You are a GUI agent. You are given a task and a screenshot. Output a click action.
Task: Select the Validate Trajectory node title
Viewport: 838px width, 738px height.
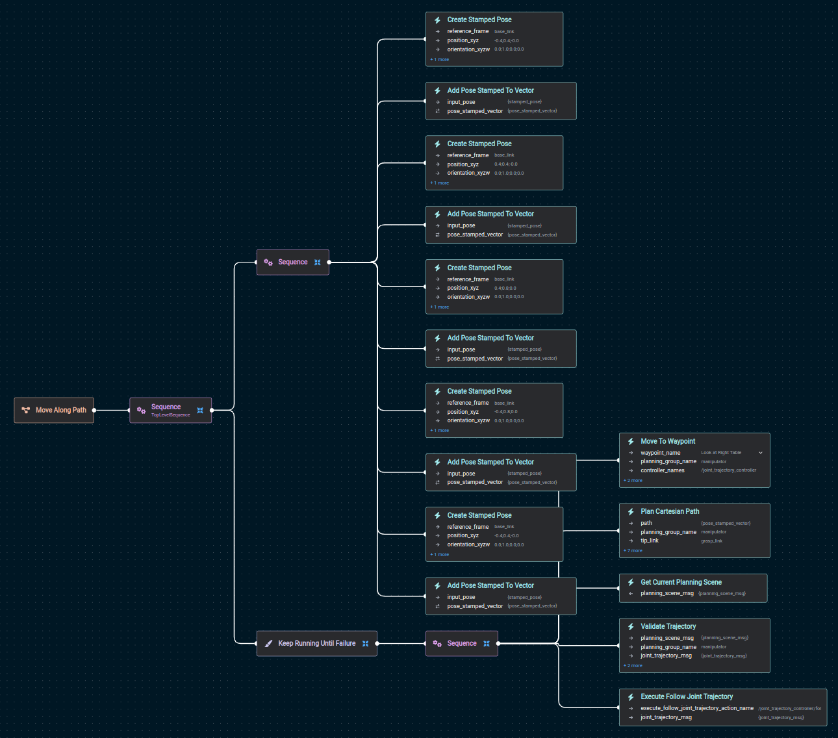pyautogui.click(x=668, y=626)
